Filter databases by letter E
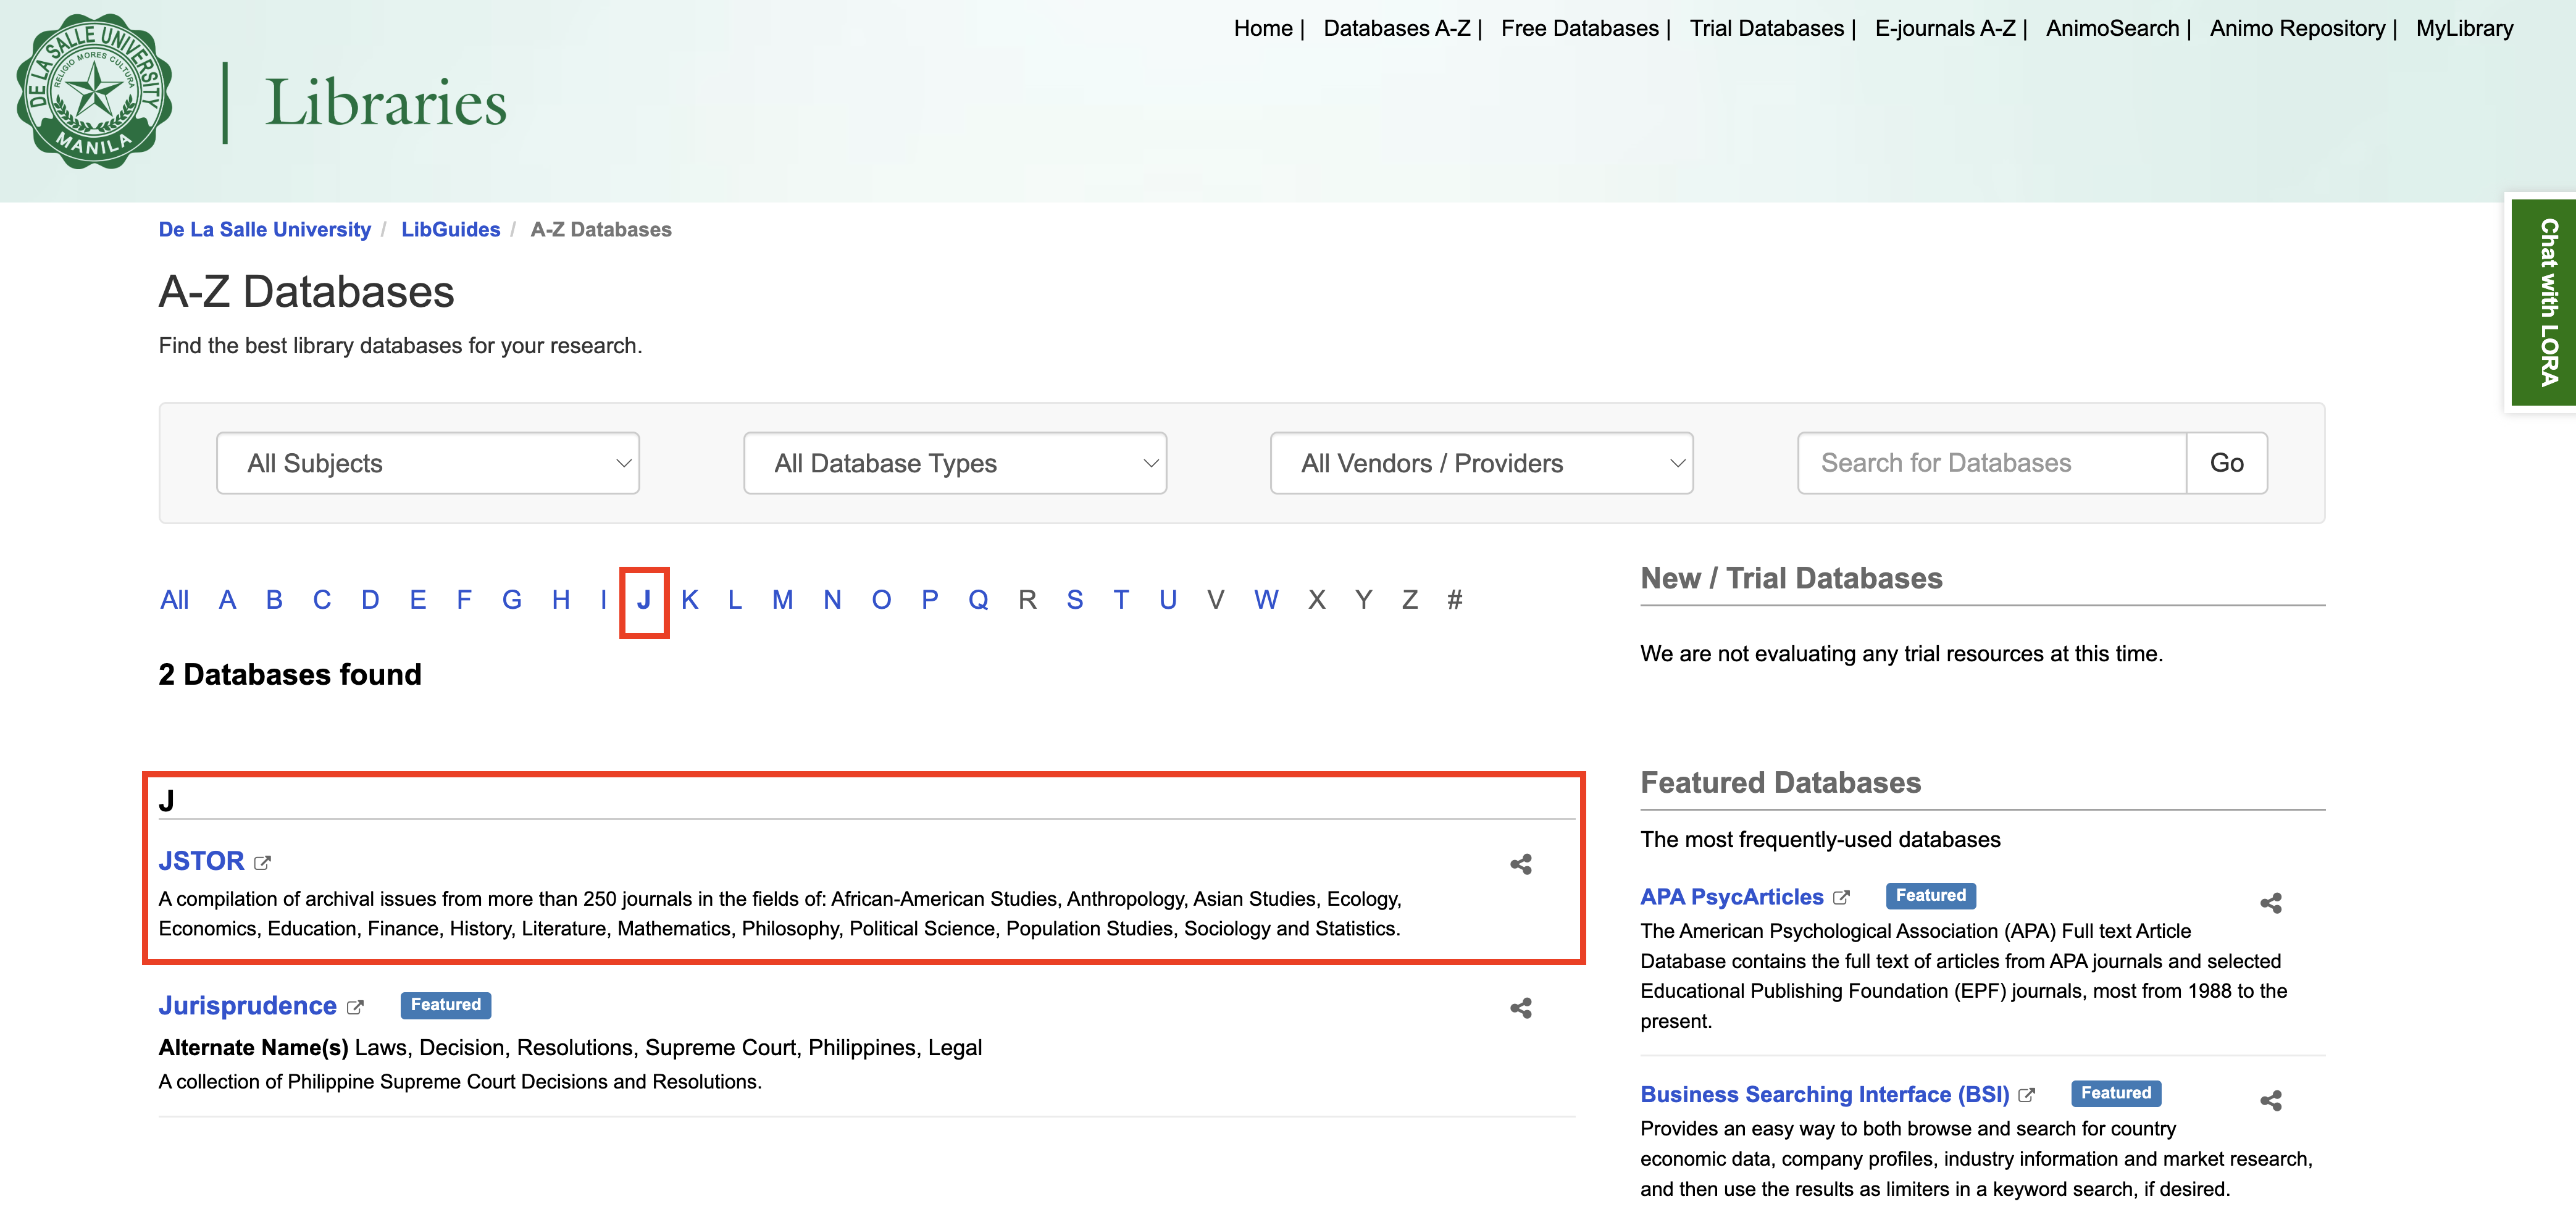This screenshot has height=1212, width=2576. point(418,600)
